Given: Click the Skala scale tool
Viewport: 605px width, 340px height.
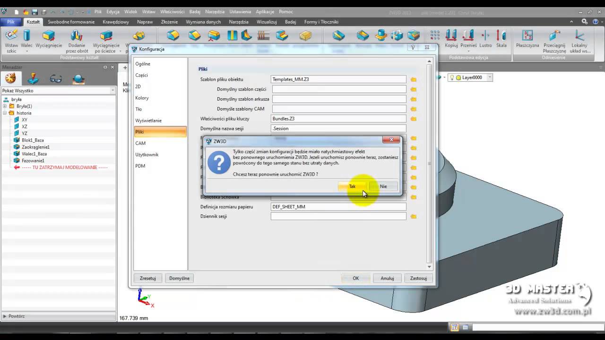Looking at the screenshot, I should (x=501, y=39).
